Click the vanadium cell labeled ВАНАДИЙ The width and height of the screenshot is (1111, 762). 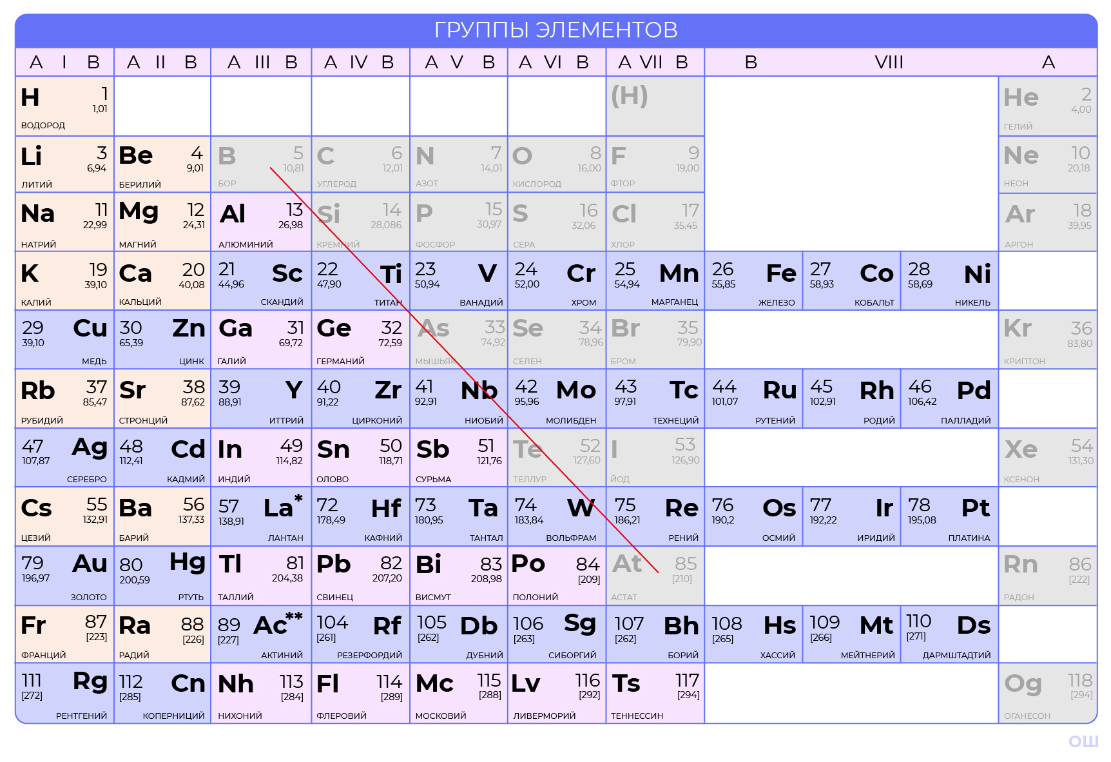coord(459,281)
